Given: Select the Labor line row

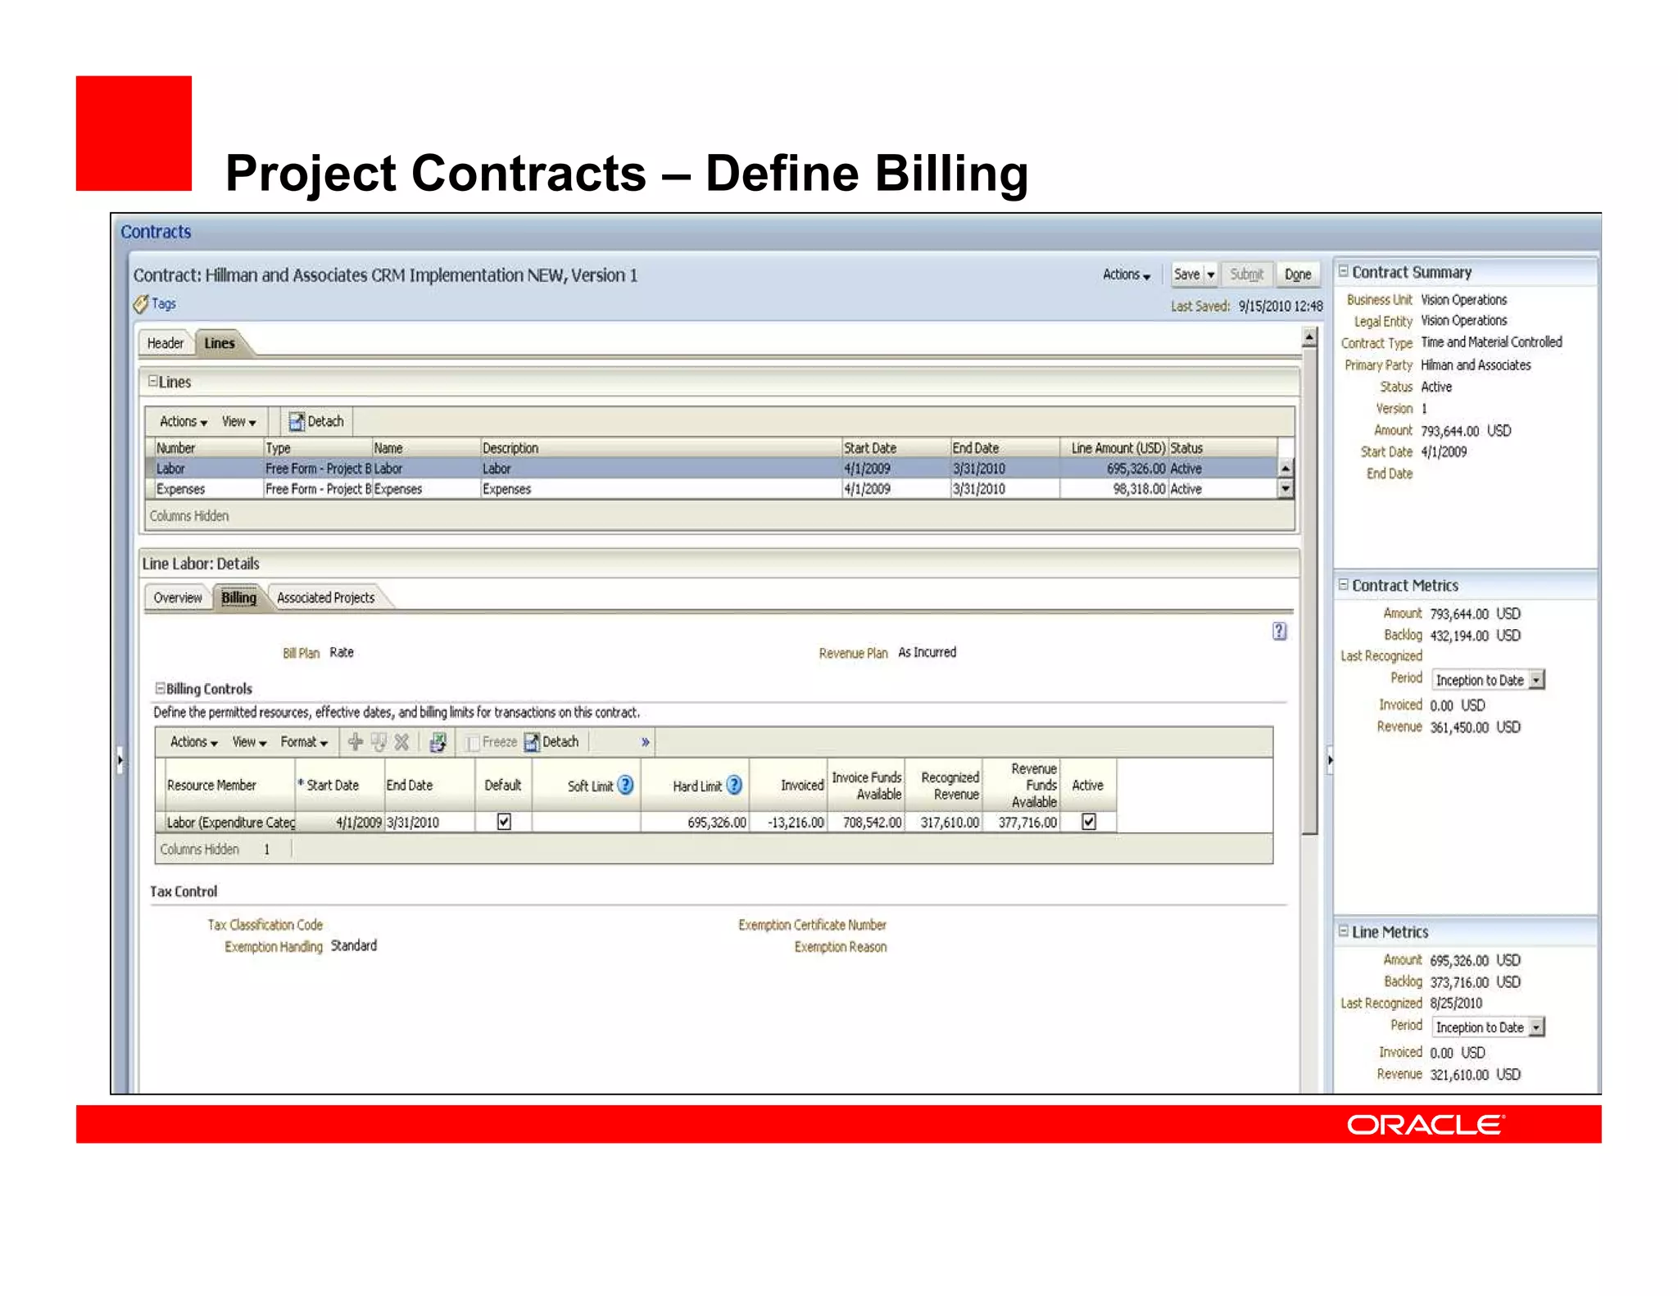Looking at the screenshot, I should point(711,469).
